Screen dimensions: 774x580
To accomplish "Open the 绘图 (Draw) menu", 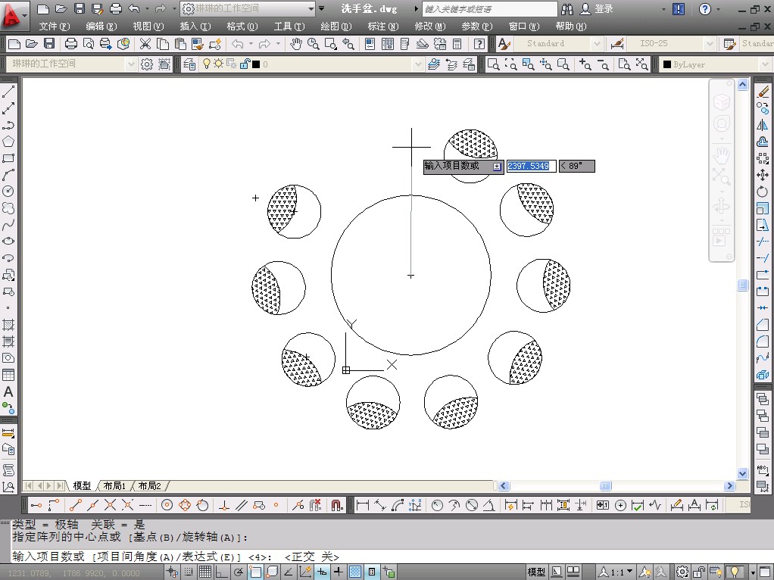I will pos(336,27).
